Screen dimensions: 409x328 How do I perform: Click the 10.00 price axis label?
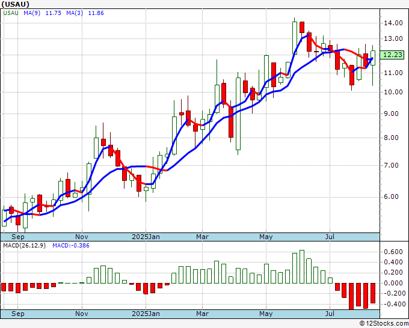coord(393,92)
